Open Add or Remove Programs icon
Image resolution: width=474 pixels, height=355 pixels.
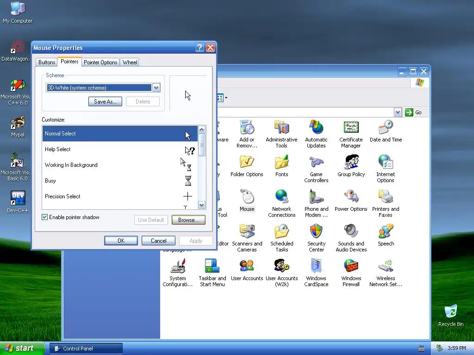pyautogui.click(x=247, y=134)
